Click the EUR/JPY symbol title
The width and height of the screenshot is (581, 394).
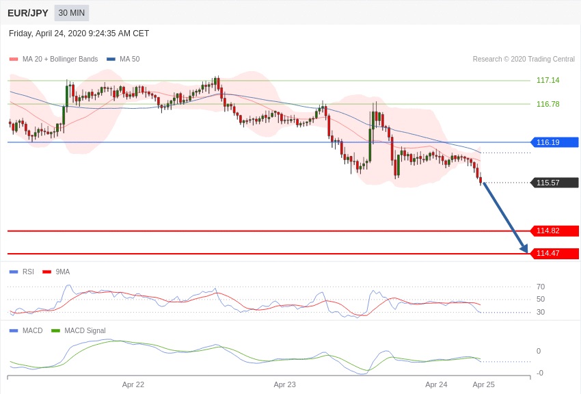pos(28,13)
